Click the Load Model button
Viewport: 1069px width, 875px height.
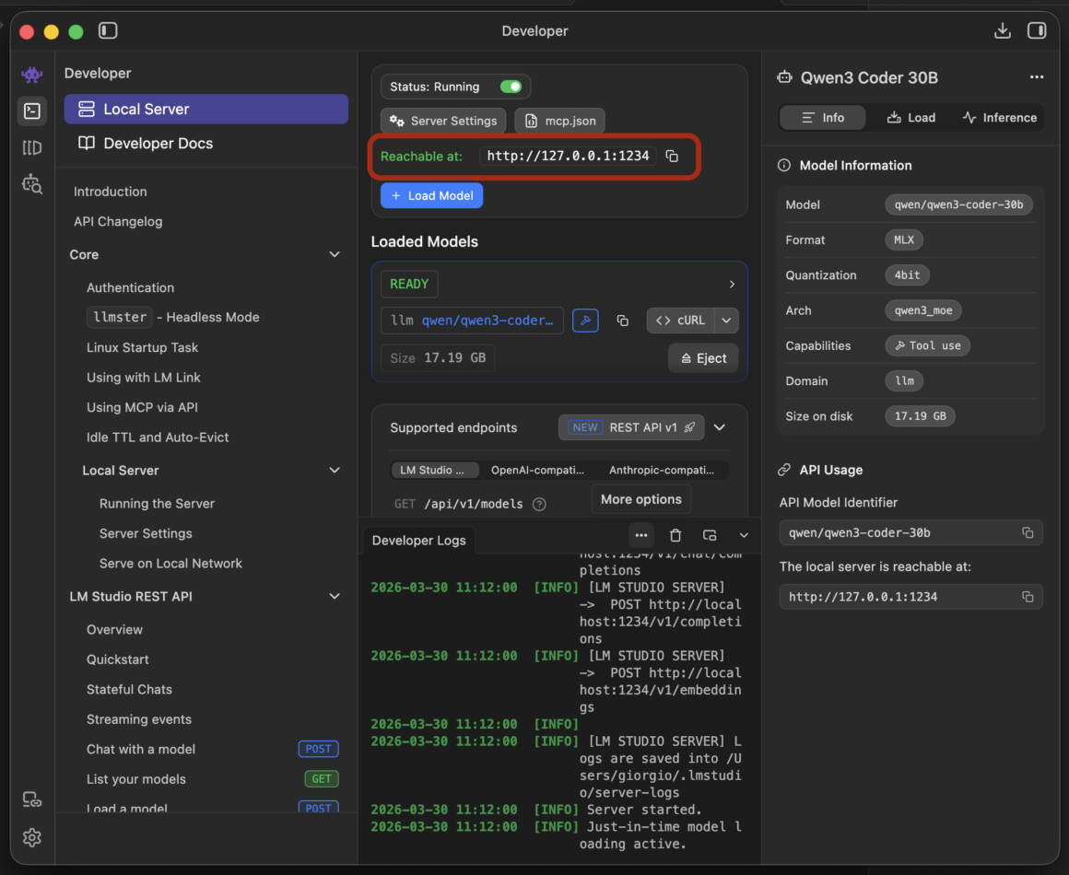(x=431, y=195)
